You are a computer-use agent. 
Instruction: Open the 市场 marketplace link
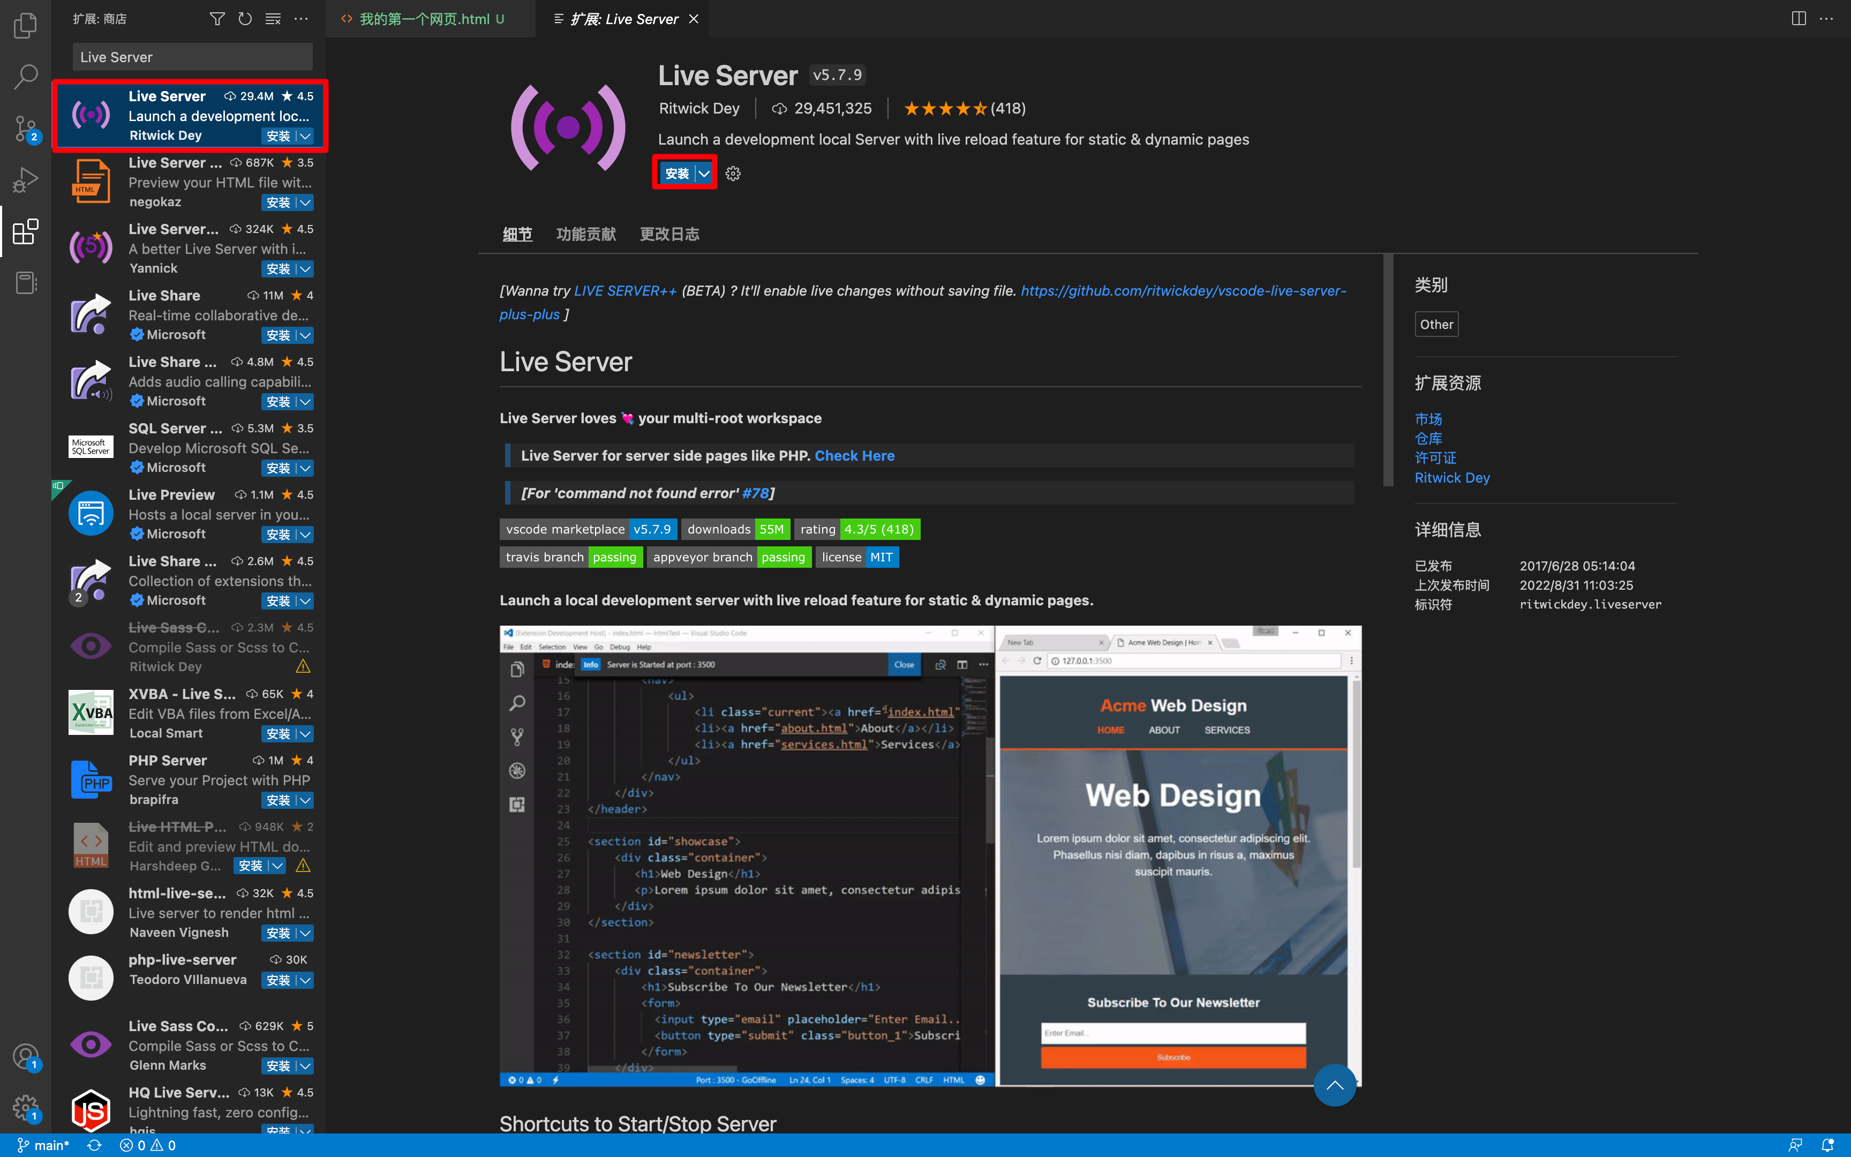click(1428, 419)
